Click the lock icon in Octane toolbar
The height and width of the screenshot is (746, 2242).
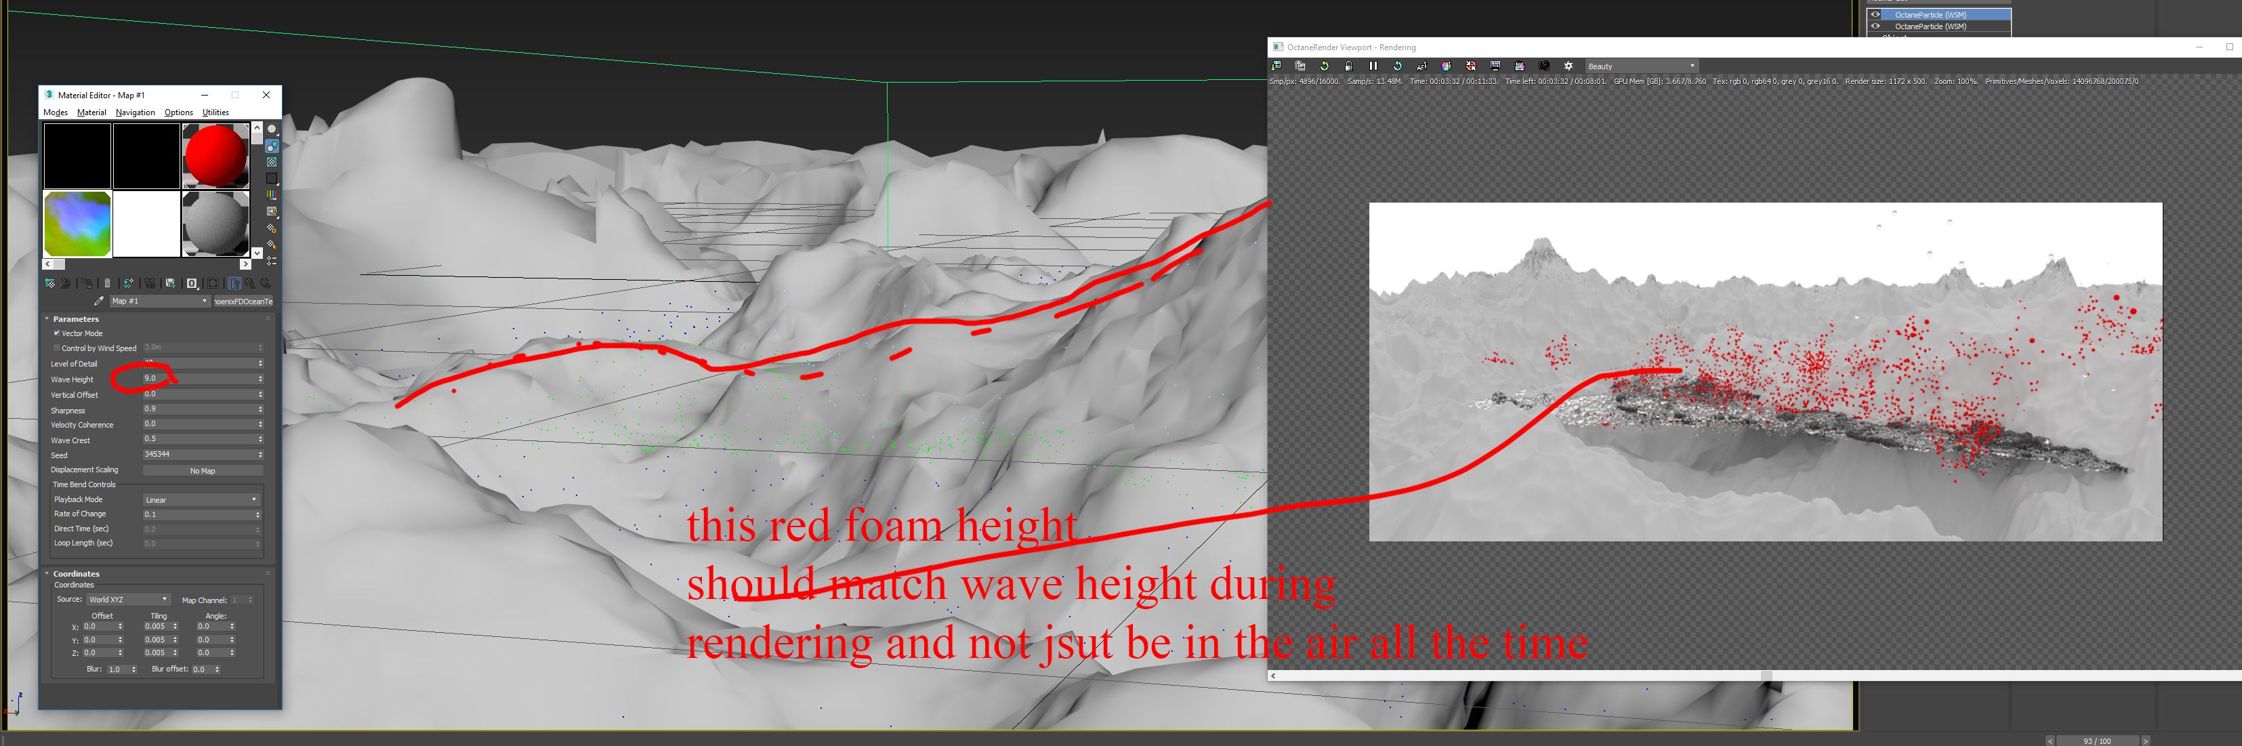coord(1348,66)
